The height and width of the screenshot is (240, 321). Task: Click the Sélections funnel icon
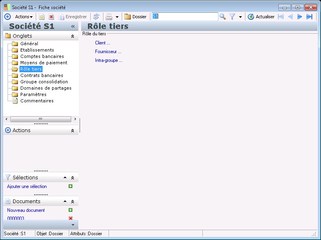click(x=8, y=177)
